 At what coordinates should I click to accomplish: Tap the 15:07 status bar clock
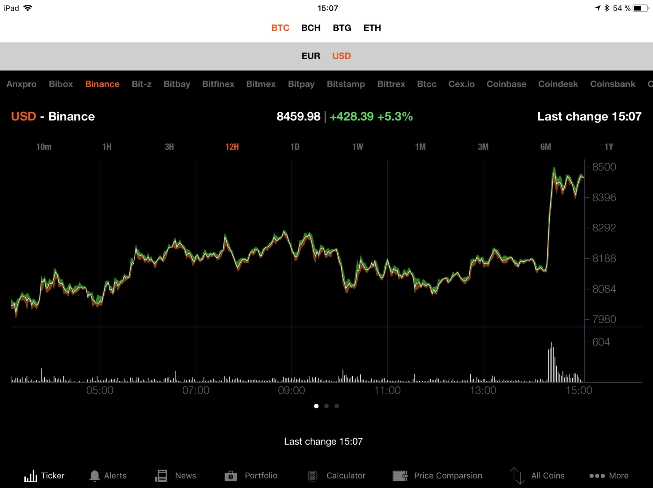327,8
